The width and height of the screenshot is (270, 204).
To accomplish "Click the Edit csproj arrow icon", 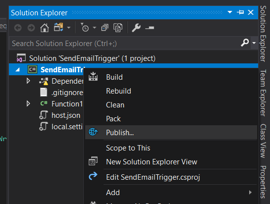I will coord(93,176).
